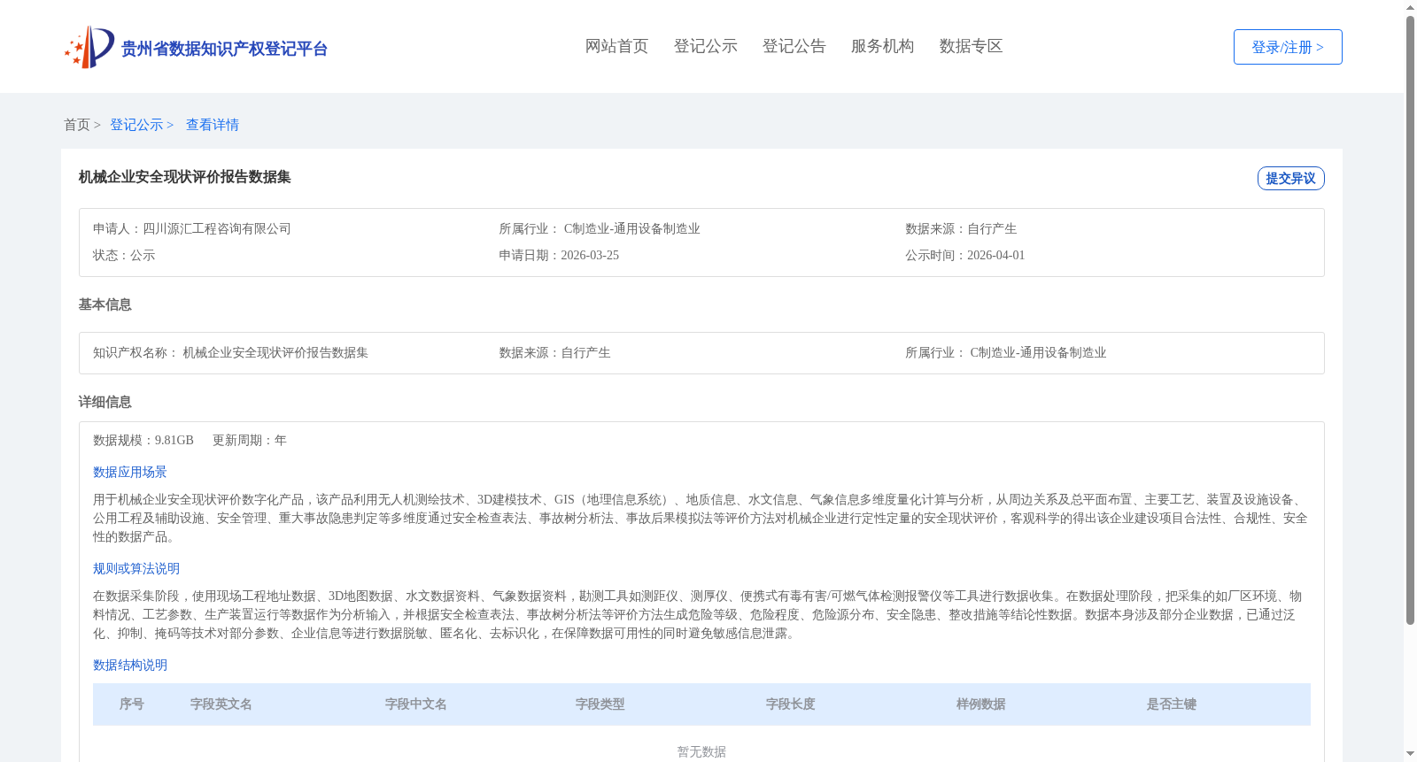Click the vertical scrollbar thumb

click(x=1410, y=320)
